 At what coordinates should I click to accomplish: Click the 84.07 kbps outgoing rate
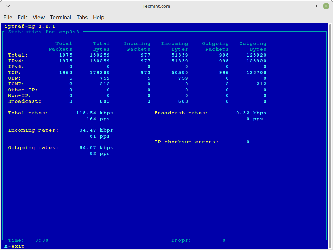point(96,148)
